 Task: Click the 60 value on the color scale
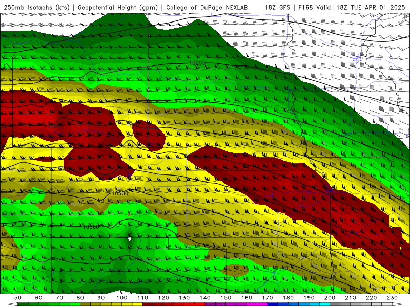[39, 298]
